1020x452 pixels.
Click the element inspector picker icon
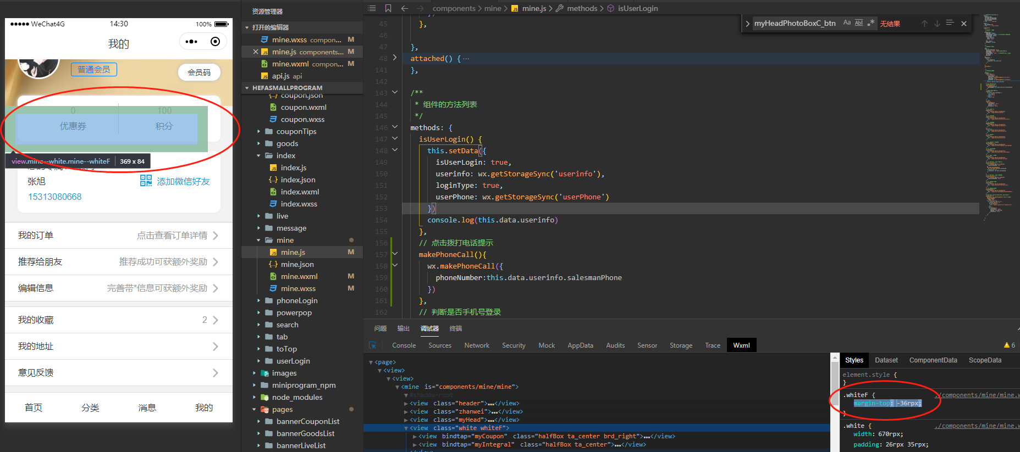[x=373, y=345]
